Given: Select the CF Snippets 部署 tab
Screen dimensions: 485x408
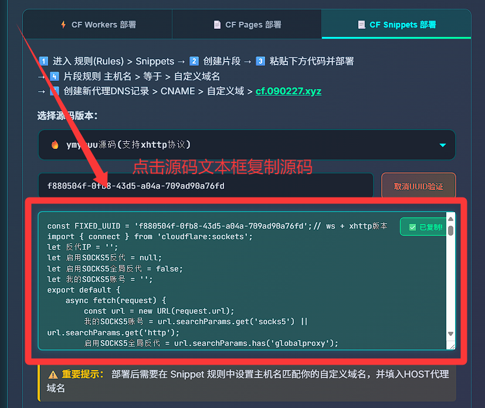Looking at the screenshot, I should (396, 25).
